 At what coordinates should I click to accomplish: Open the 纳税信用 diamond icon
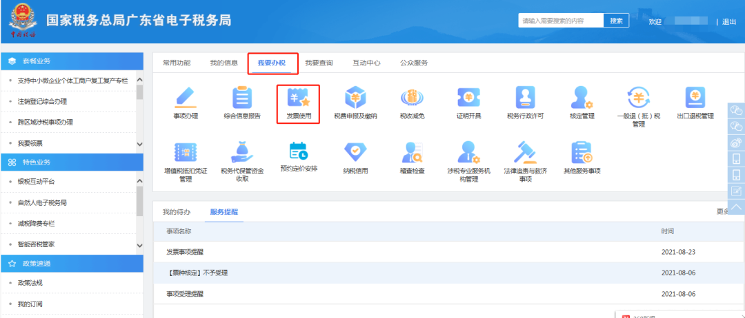(355, 152)
